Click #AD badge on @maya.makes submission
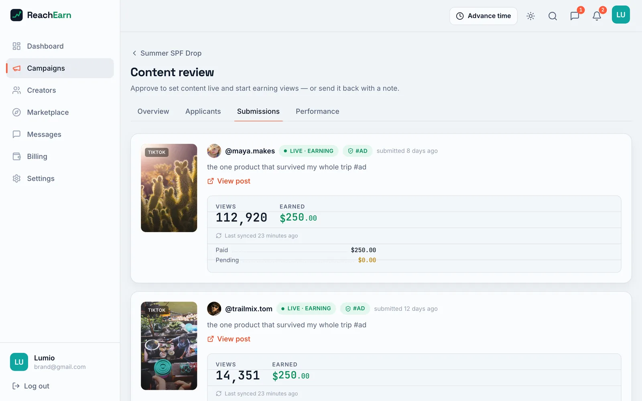 click(358, 151)
